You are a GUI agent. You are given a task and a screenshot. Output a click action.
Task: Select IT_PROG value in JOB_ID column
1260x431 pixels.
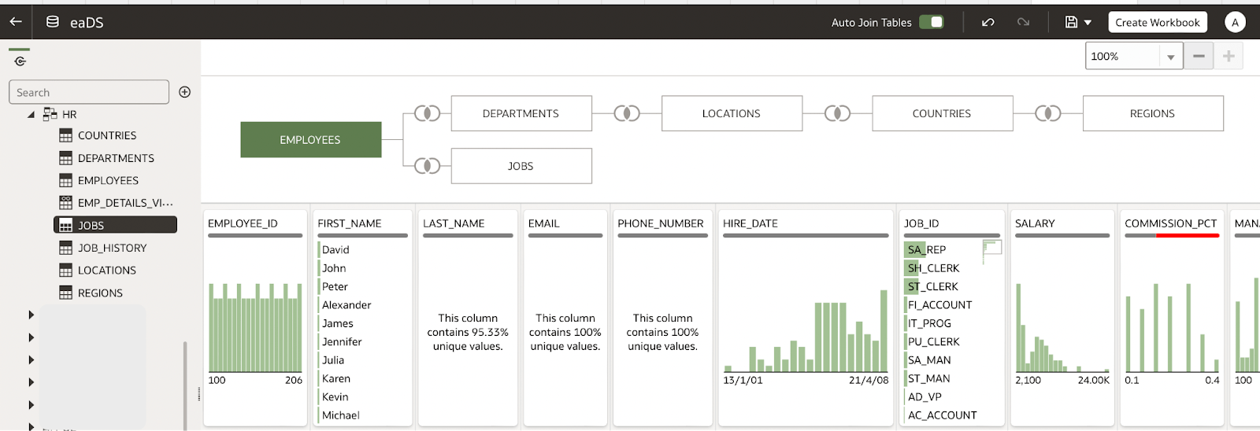tap(929, 323)
